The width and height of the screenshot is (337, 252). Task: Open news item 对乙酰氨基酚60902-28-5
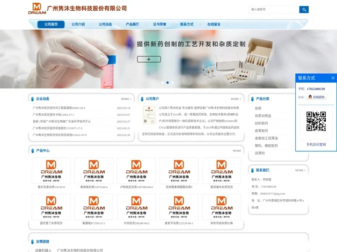click(59, 108)
